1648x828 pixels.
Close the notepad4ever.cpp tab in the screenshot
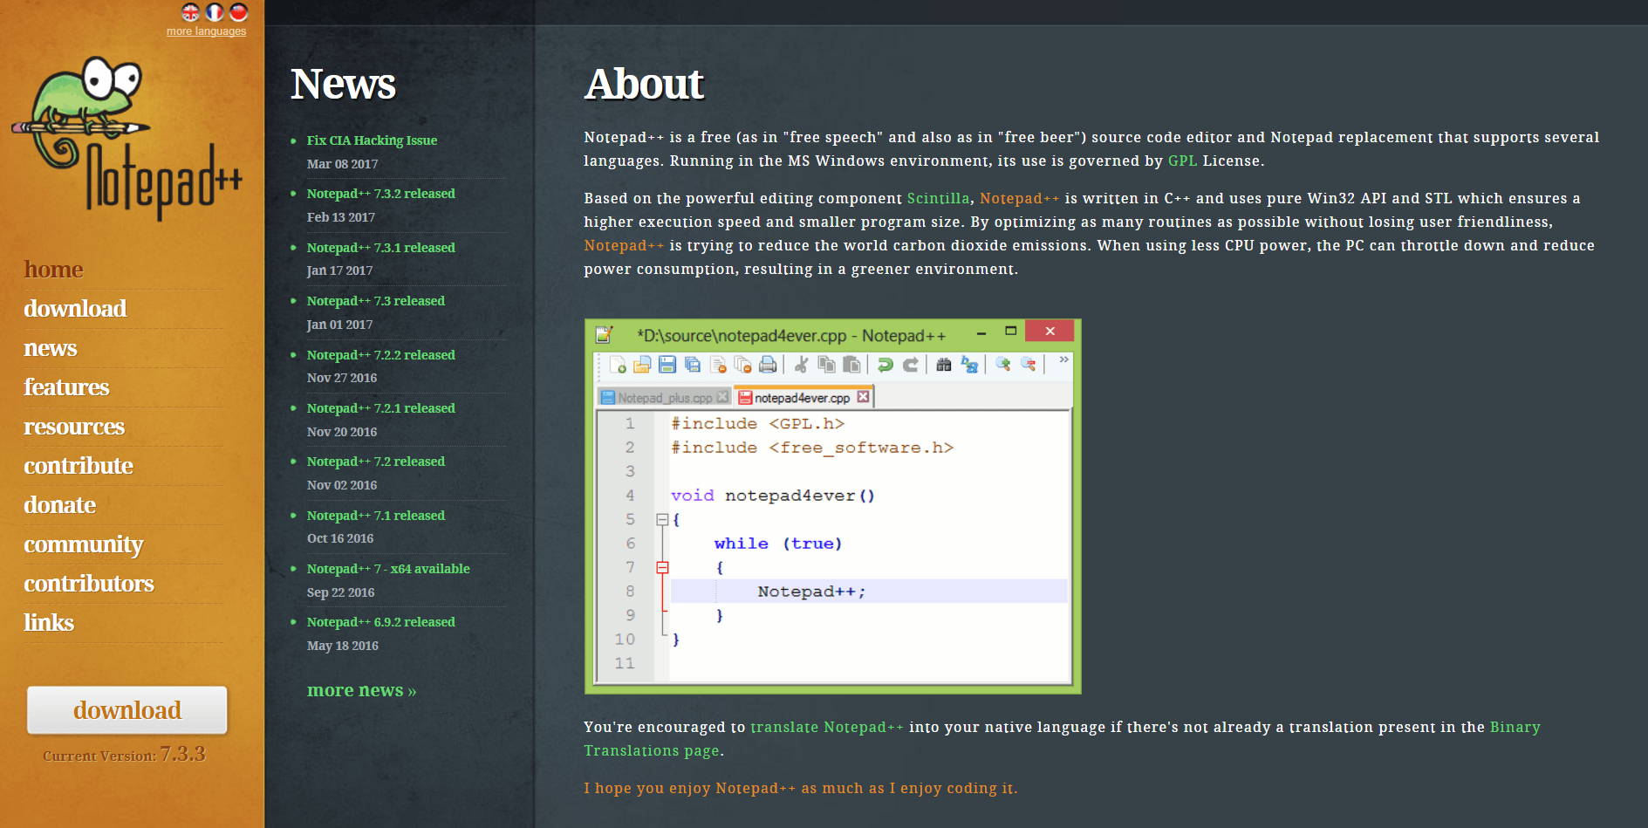[863, 397]
